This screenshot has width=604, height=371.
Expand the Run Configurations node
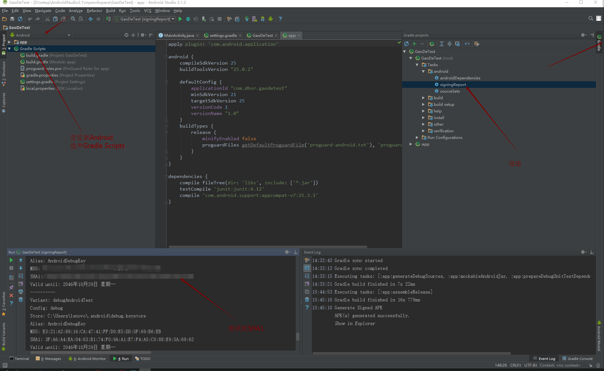coord(417,137)
